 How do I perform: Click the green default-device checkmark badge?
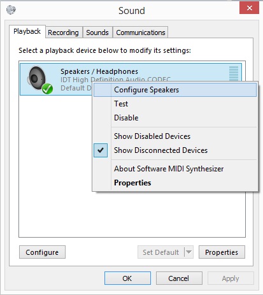coord(47,89)
